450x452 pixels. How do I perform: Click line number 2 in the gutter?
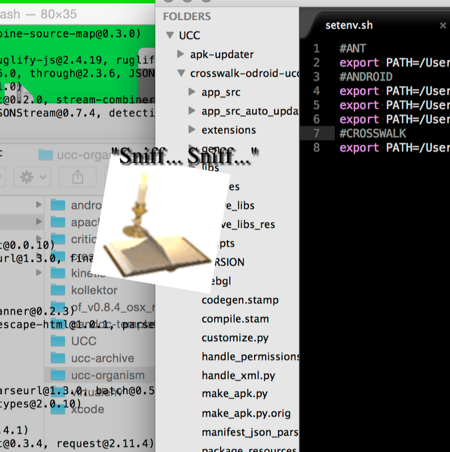pyautogui.click(x=316, y=63)
